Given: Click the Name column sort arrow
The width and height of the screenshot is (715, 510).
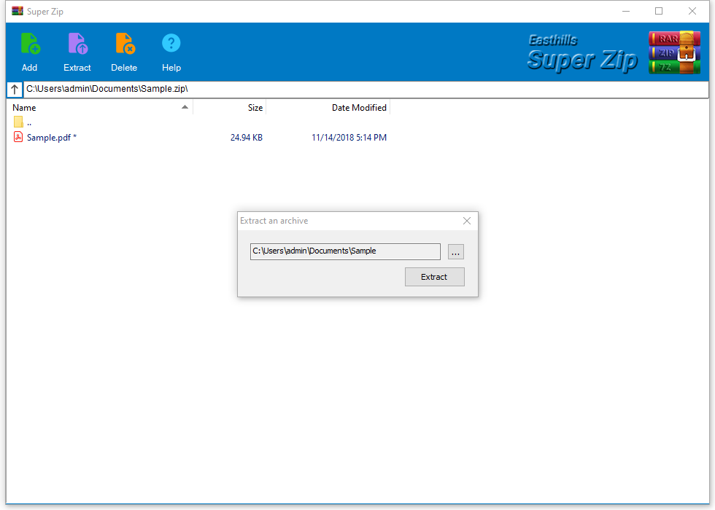Looking at the screenshot, I should click(x=185, y=106).
